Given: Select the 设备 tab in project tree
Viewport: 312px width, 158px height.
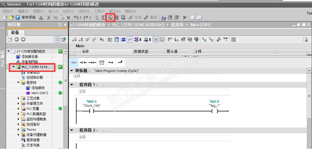Looking at the screenshot, I should point(16,32).
